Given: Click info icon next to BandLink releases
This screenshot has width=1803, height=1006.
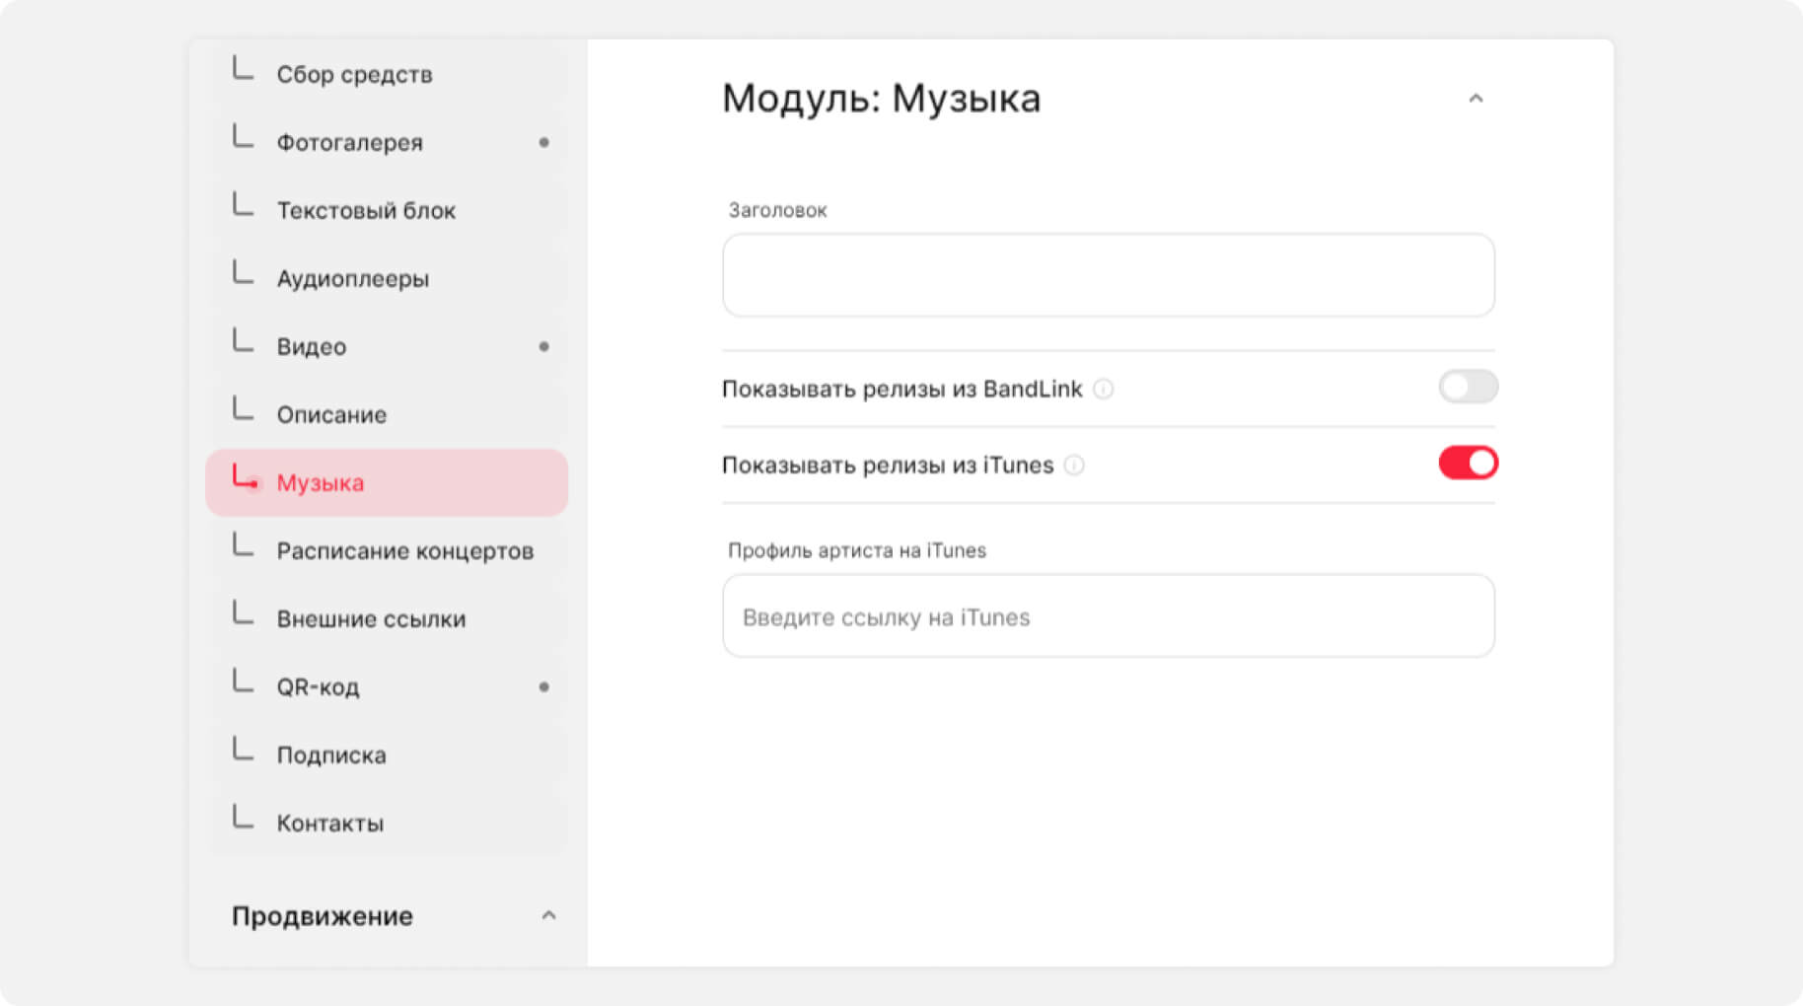Looking at the screenshot, I should [x=1104, y=390].
